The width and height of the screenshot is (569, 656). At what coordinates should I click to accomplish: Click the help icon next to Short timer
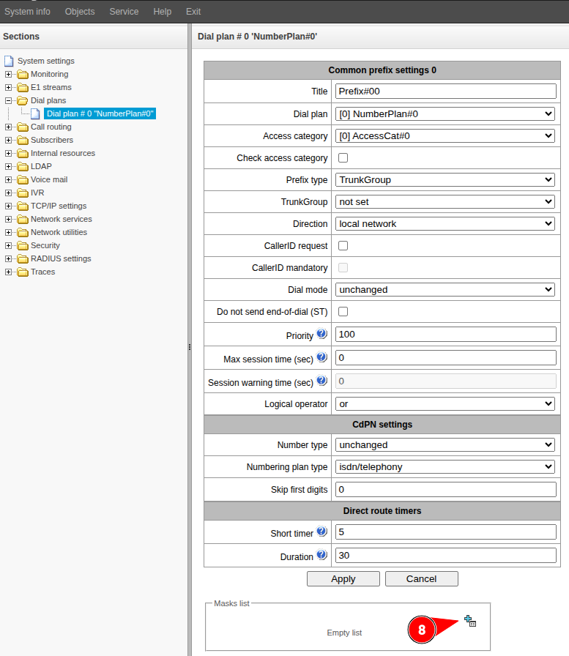coord(321,532)
